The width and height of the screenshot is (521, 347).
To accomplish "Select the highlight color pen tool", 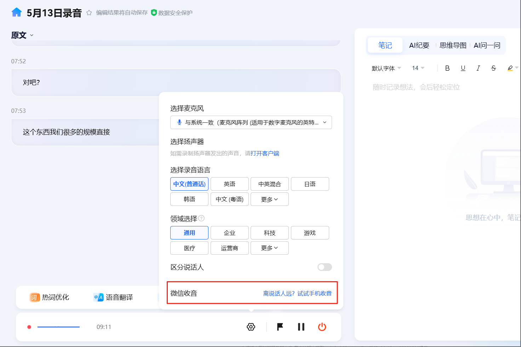I will tap(510, 68).
